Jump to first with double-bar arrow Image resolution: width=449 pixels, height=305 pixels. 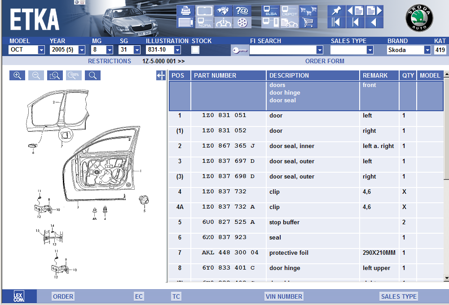(x=336, y=22)
